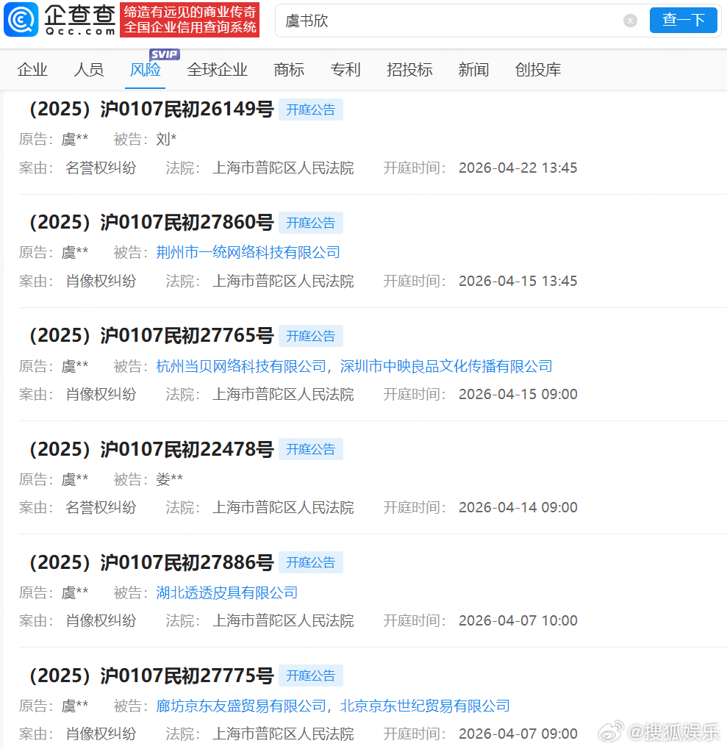
Task: Open case (2025)沪0107民初27886号
Action: click(x=151, y=562)
